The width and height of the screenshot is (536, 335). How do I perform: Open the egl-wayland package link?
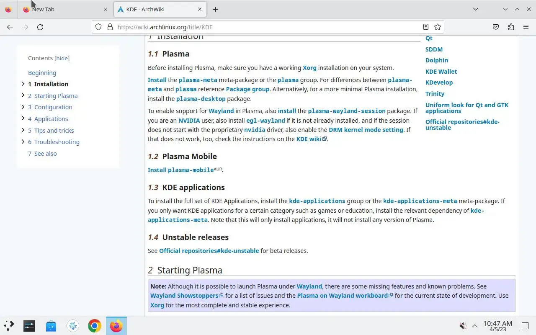[x=265, y=121]
